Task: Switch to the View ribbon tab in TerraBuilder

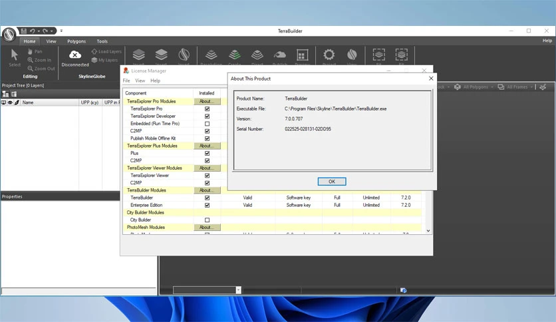Action: [x=51, y=41]
